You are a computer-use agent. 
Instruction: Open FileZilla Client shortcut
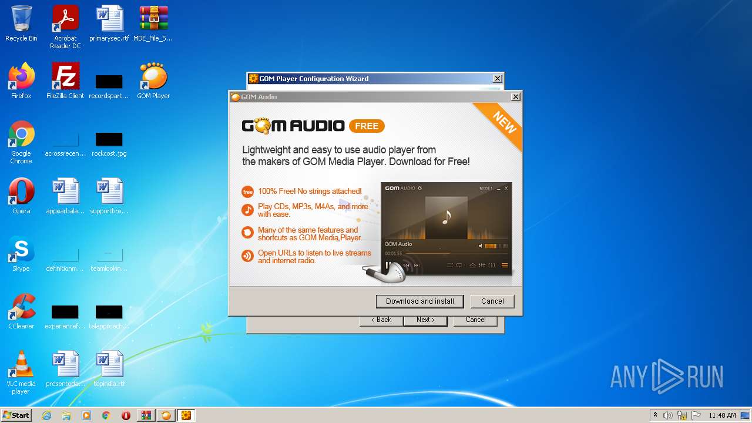click(x=65, y=81)
